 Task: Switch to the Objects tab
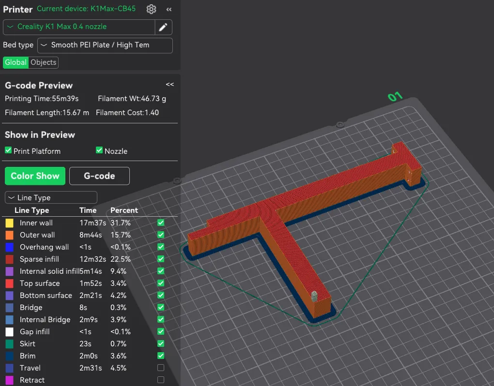tap(44, 62)
